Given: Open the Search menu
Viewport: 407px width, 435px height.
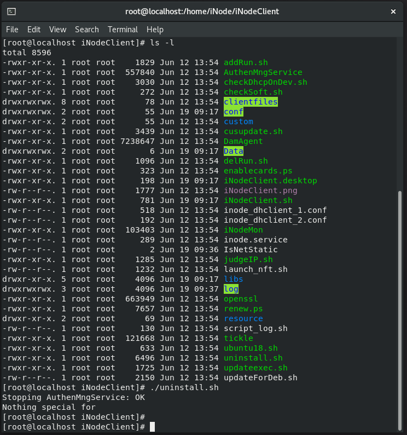Looking at the screenshot, I should (x=87, y=30).
